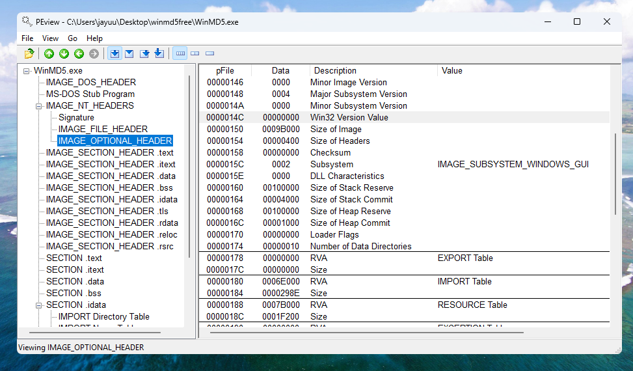The height and width of the screenshot is (371, 633).
Task: Click the second blue triangle view icon
Action: (x=129, y=53)
